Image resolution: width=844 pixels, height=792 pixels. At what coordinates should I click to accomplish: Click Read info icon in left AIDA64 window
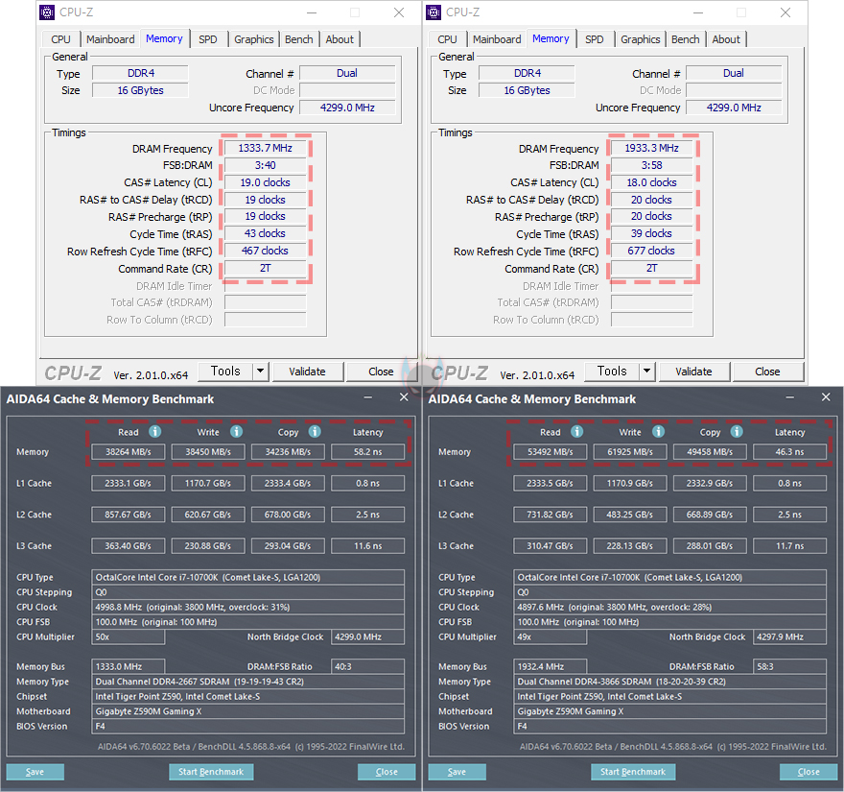(155, 432)
